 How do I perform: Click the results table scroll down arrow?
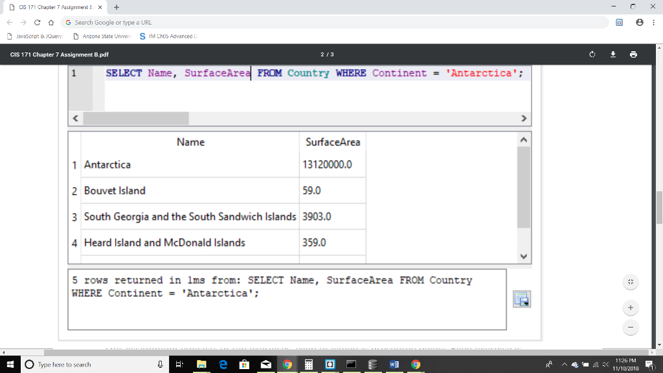(523, 256)
